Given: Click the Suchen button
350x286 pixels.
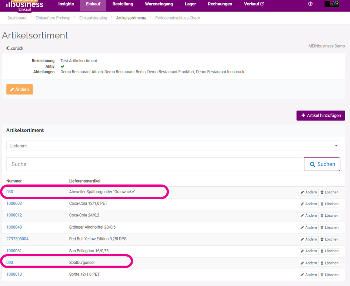Looking at the screenshot, I should click(322, 164).
